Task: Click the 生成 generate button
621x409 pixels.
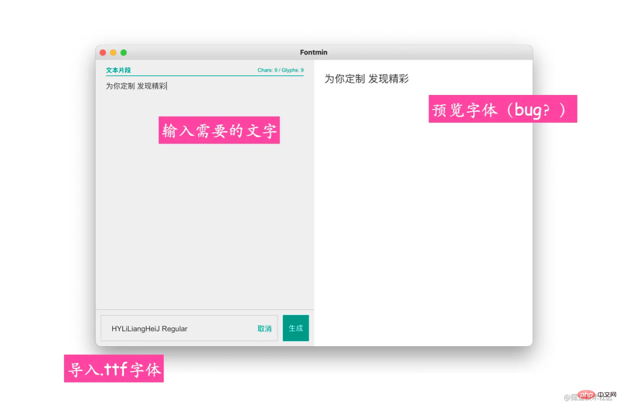Action: (296, 328)
